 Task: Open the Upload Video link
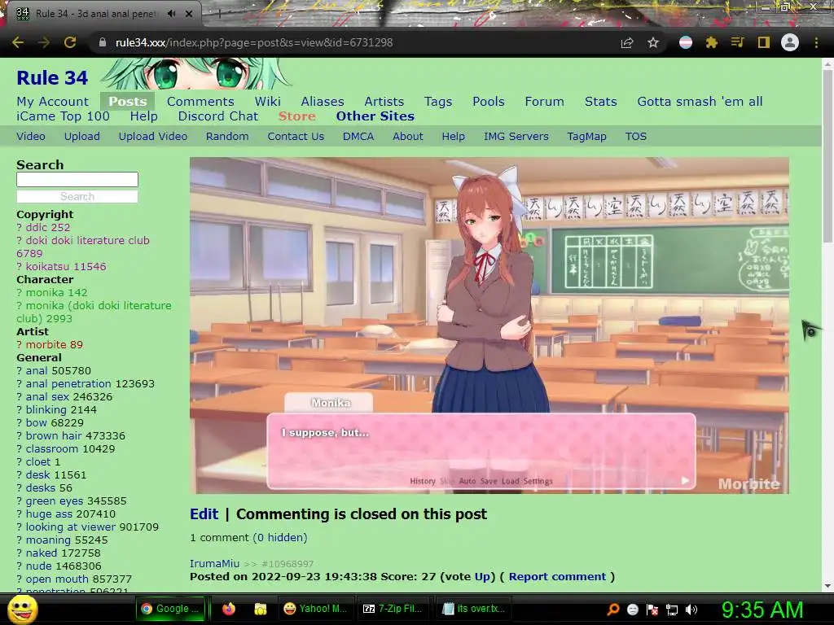click(x=152, y=137)
